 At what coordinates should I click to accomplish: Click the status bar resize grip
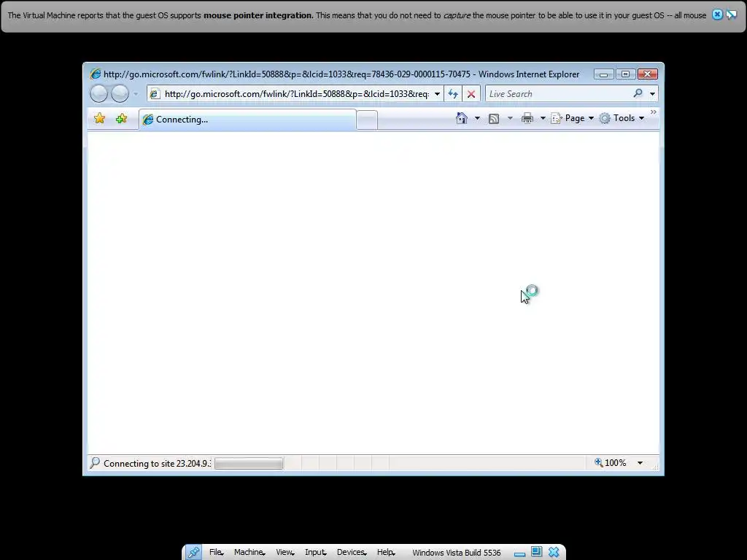pyautogui.click(x=656, y=467)
